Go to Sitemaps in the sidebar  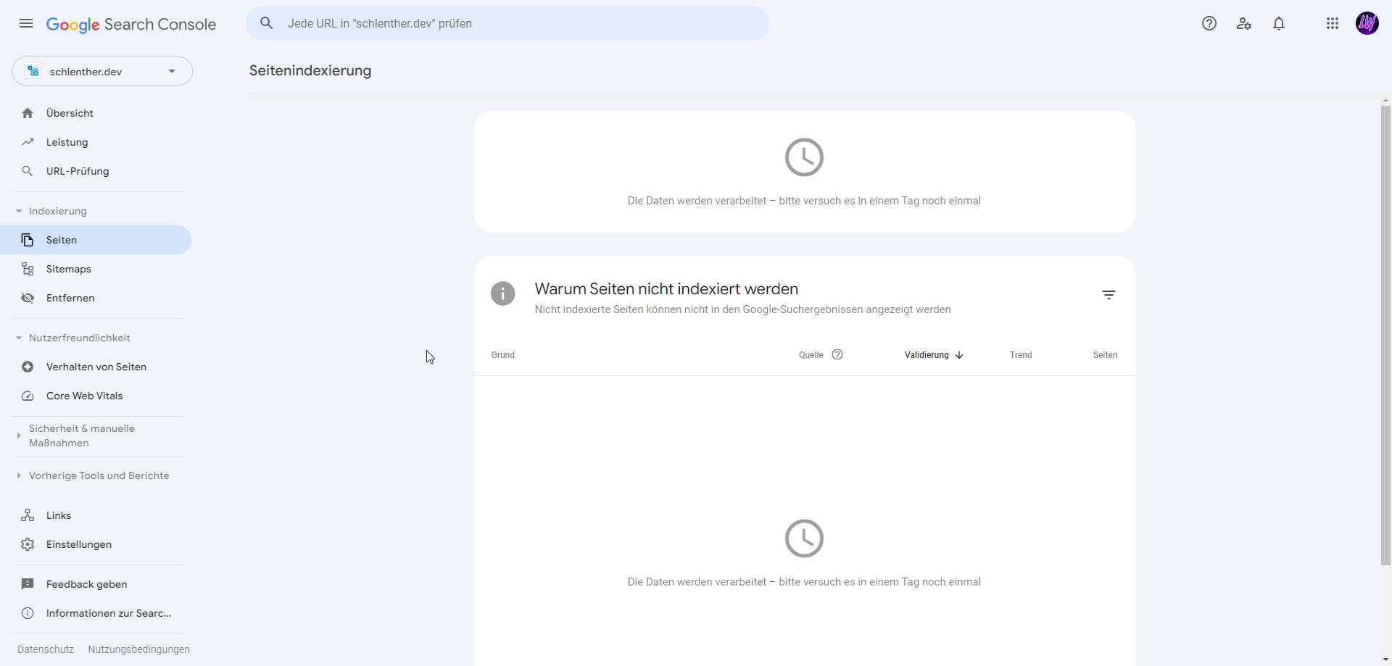[x=69, y=269]
